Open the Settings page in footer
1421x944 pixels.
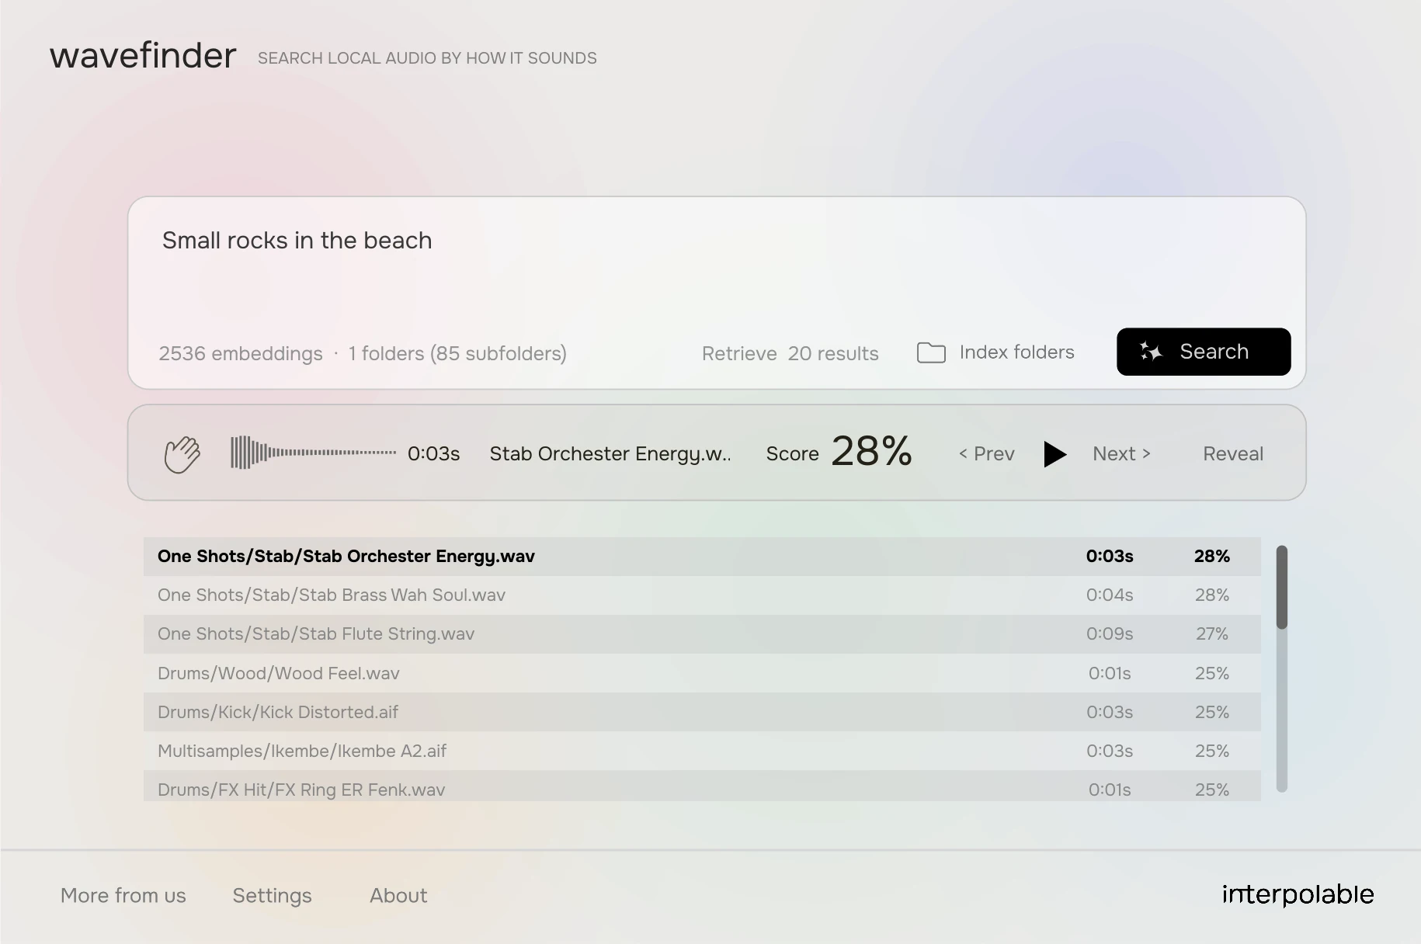click(x=272, y=896)
